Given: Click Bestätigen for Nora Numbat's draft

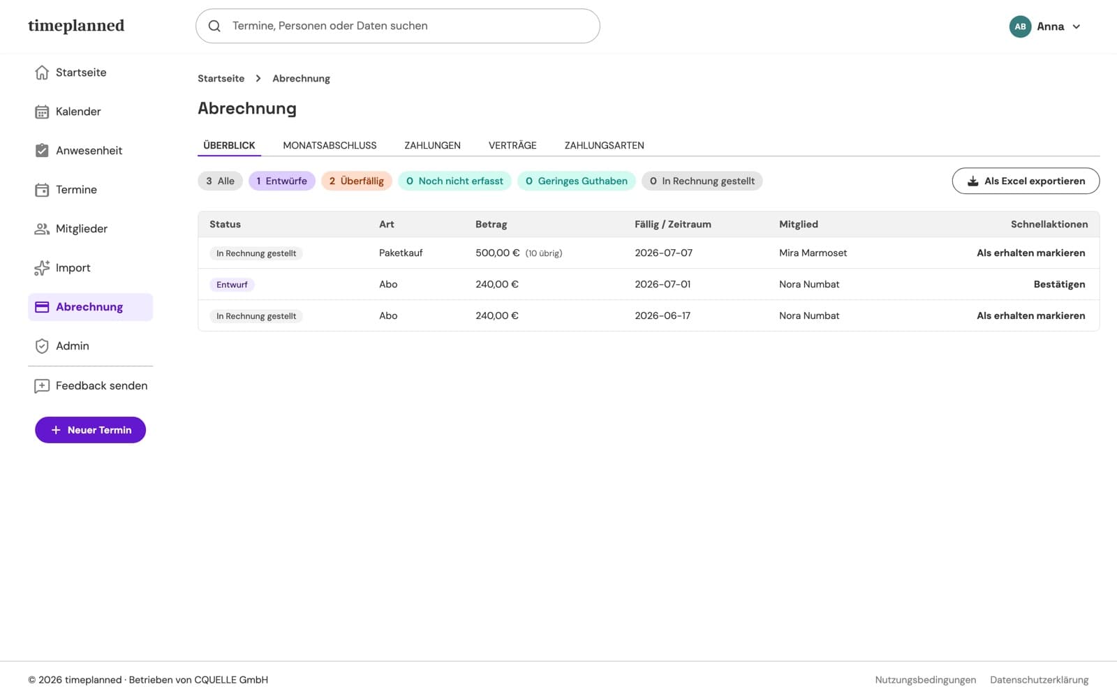Looking at the screenshot, I should tap(1059, 285).
